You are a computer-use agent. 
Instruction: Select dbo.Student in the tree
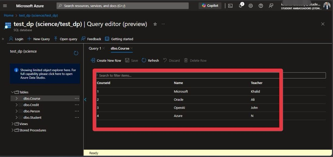tap(32, 118)
